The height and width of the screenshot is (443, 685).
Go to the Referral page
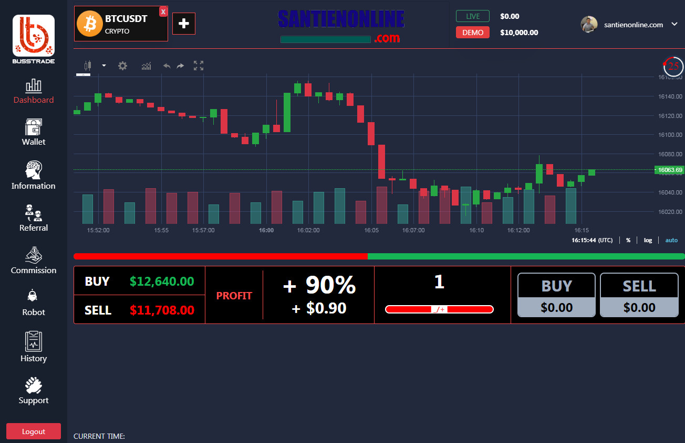coord(34,219)
